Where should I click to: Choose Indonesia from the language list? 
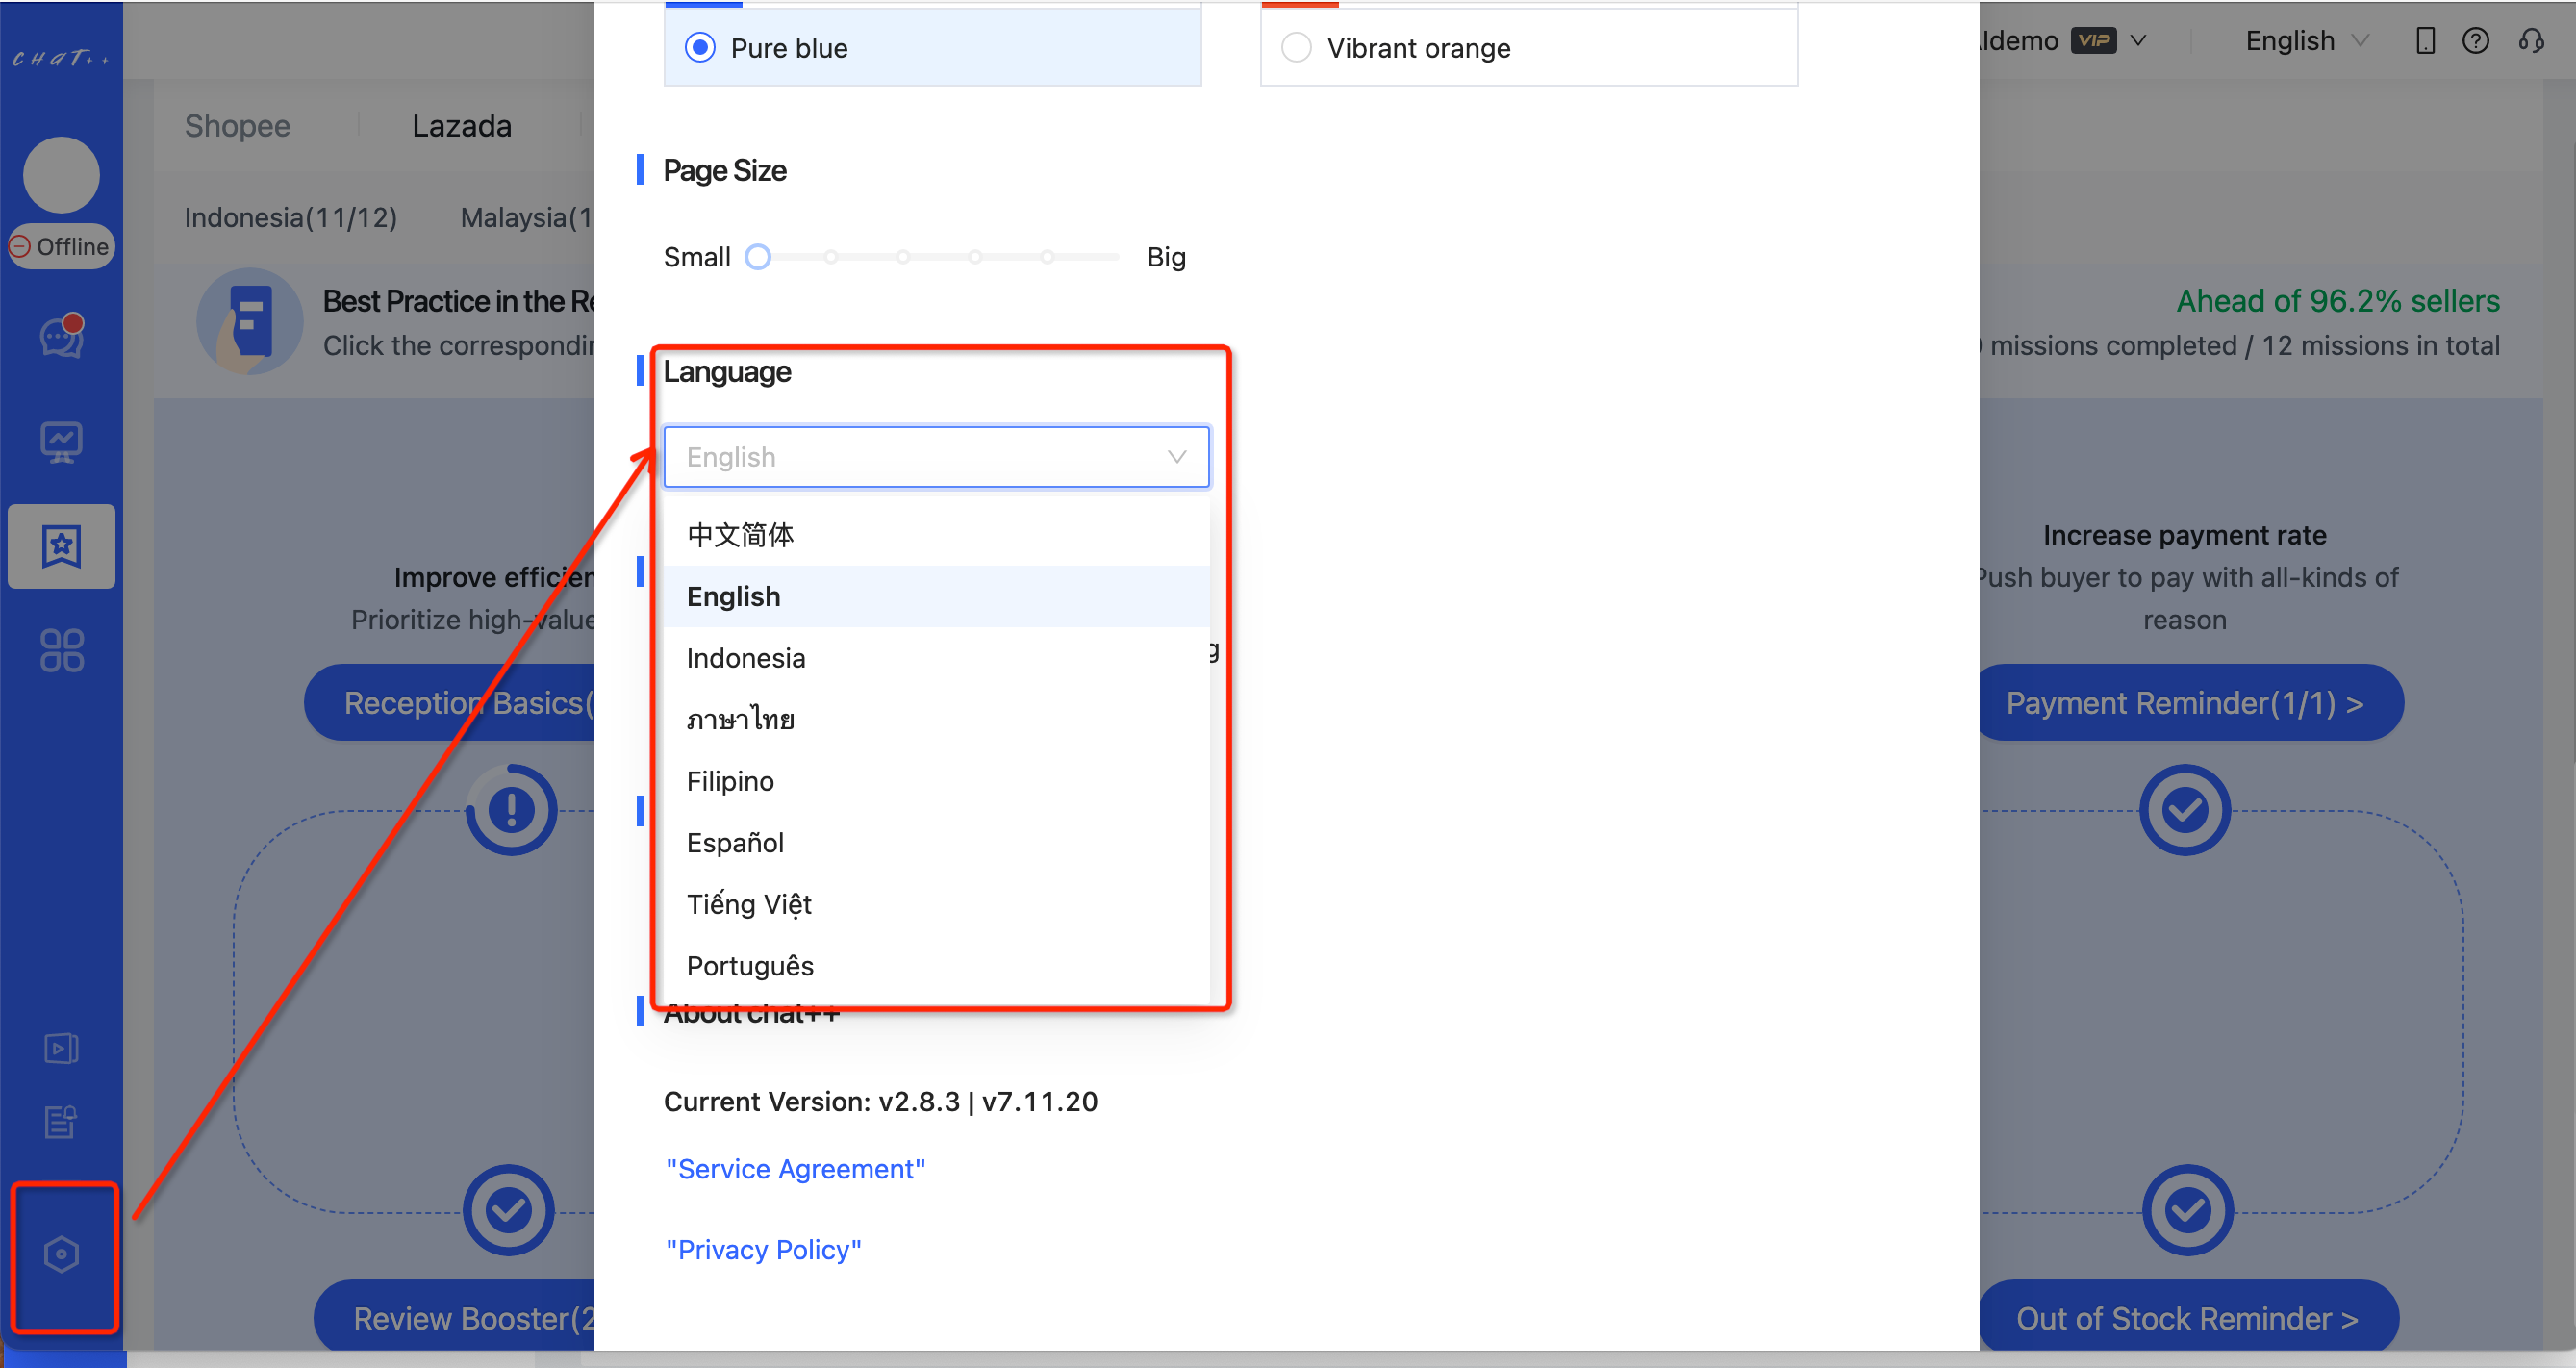coord(746,658)
